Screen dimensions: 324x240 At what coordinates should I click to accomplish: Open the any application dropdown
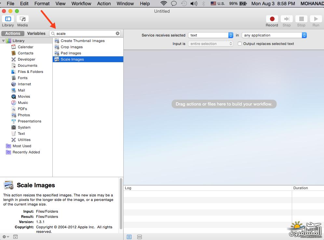[x=274, y=35]
